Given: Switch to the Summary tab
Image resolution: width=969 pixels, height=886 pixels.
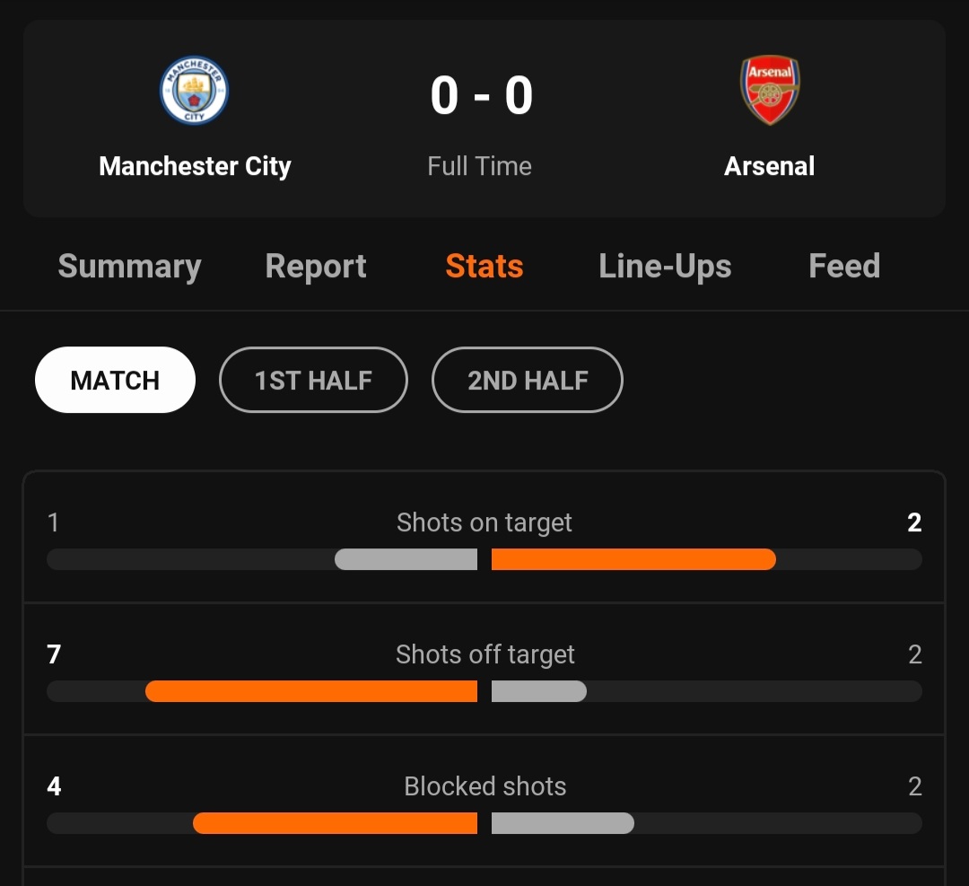Looking at the screenshot, I should [x=130, y=267].
